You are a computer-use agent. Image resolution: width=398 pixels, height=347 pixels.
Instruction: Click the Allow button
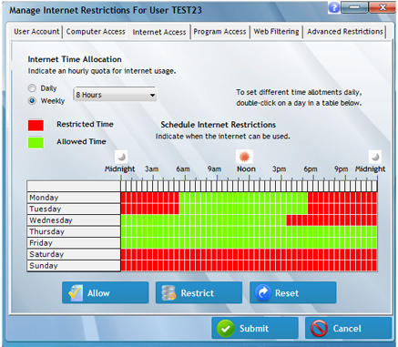click(x=106, y=292)
